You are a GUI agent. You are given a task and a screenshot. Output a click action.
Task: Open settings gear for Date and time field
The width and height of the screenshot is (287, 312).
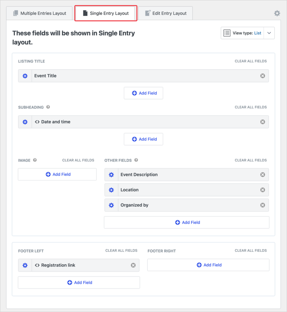coord(25,122)
